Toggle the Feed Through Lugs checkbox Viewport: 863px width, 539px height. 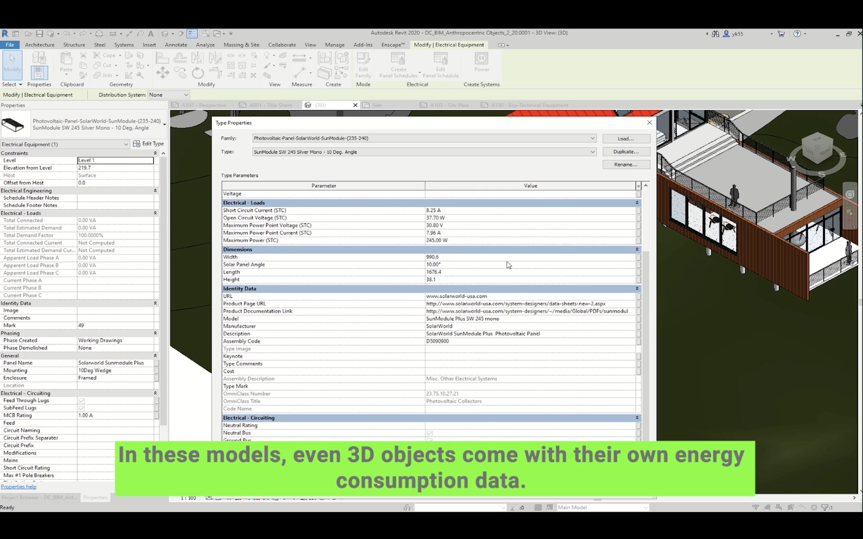pyautogui.click(x=81, y=401)
